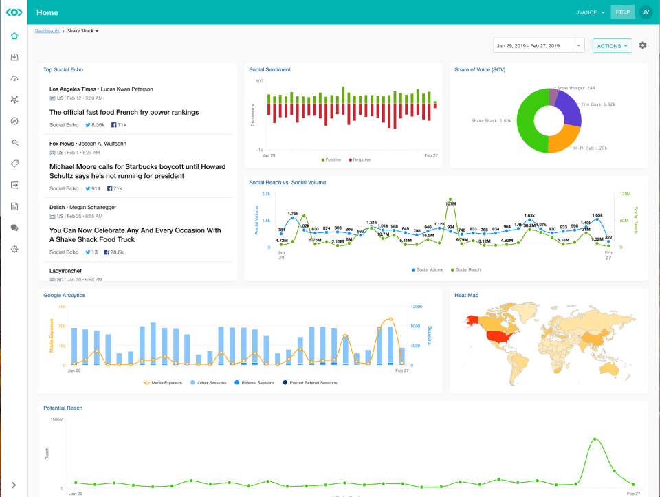Click Facebook icon for Michael Moore article
Image resolution: width=660 pixels, height=497 pixels.
[x=109, y=188]
